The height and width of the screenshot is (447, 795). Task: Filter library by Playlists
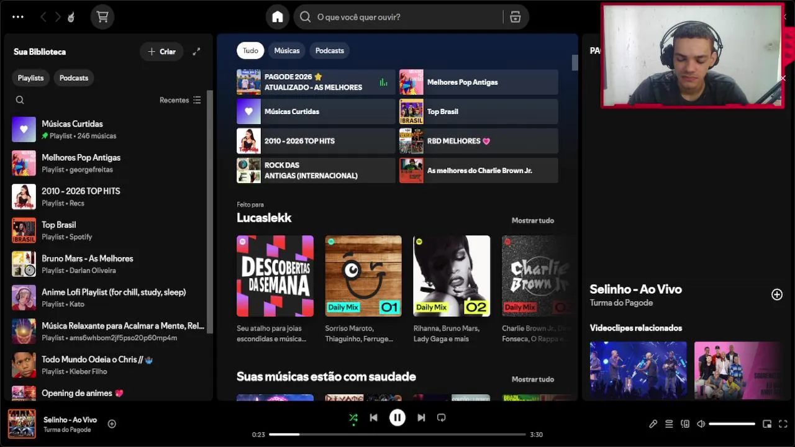click(30, 78)
